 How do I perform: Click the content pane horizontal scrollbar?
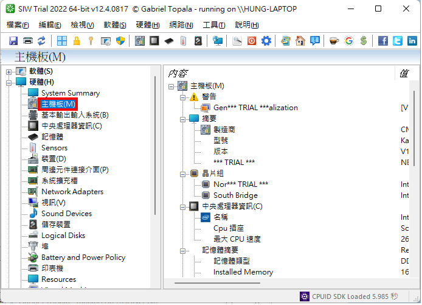click(x=217, y=284)
